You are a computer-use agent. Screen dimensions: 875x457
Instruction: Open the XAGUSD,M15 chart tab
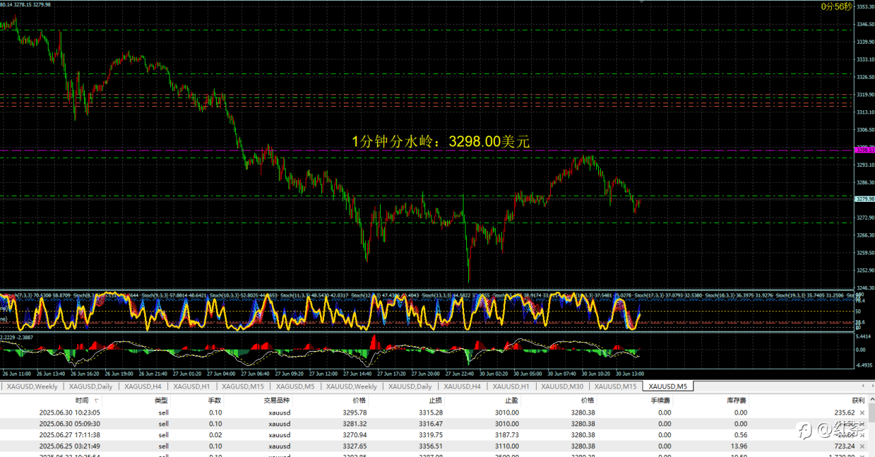[243, 387]
